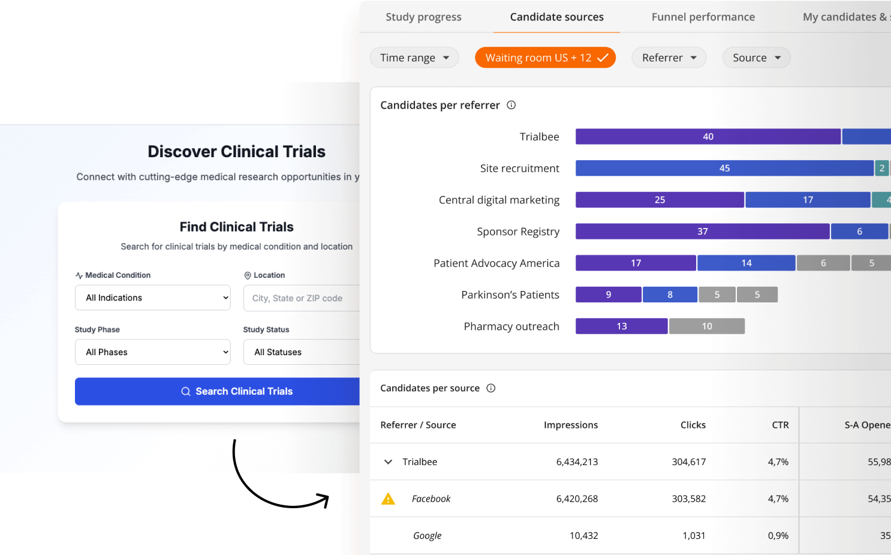891x555 pixels.
Task: Click the Trialbee purple bar showing 40
Action: (x=708, y=137)
